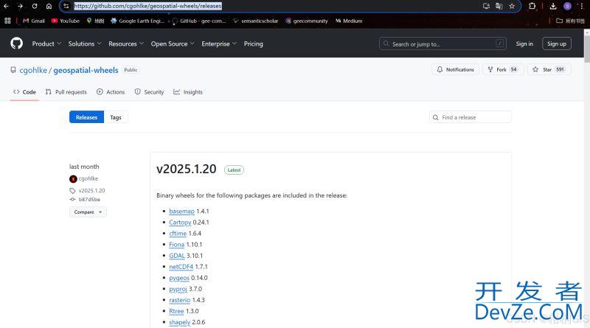The width and height of the screenshot is (590, 328).
Task: Switch to the Code tab
Action: click(24, 92)
